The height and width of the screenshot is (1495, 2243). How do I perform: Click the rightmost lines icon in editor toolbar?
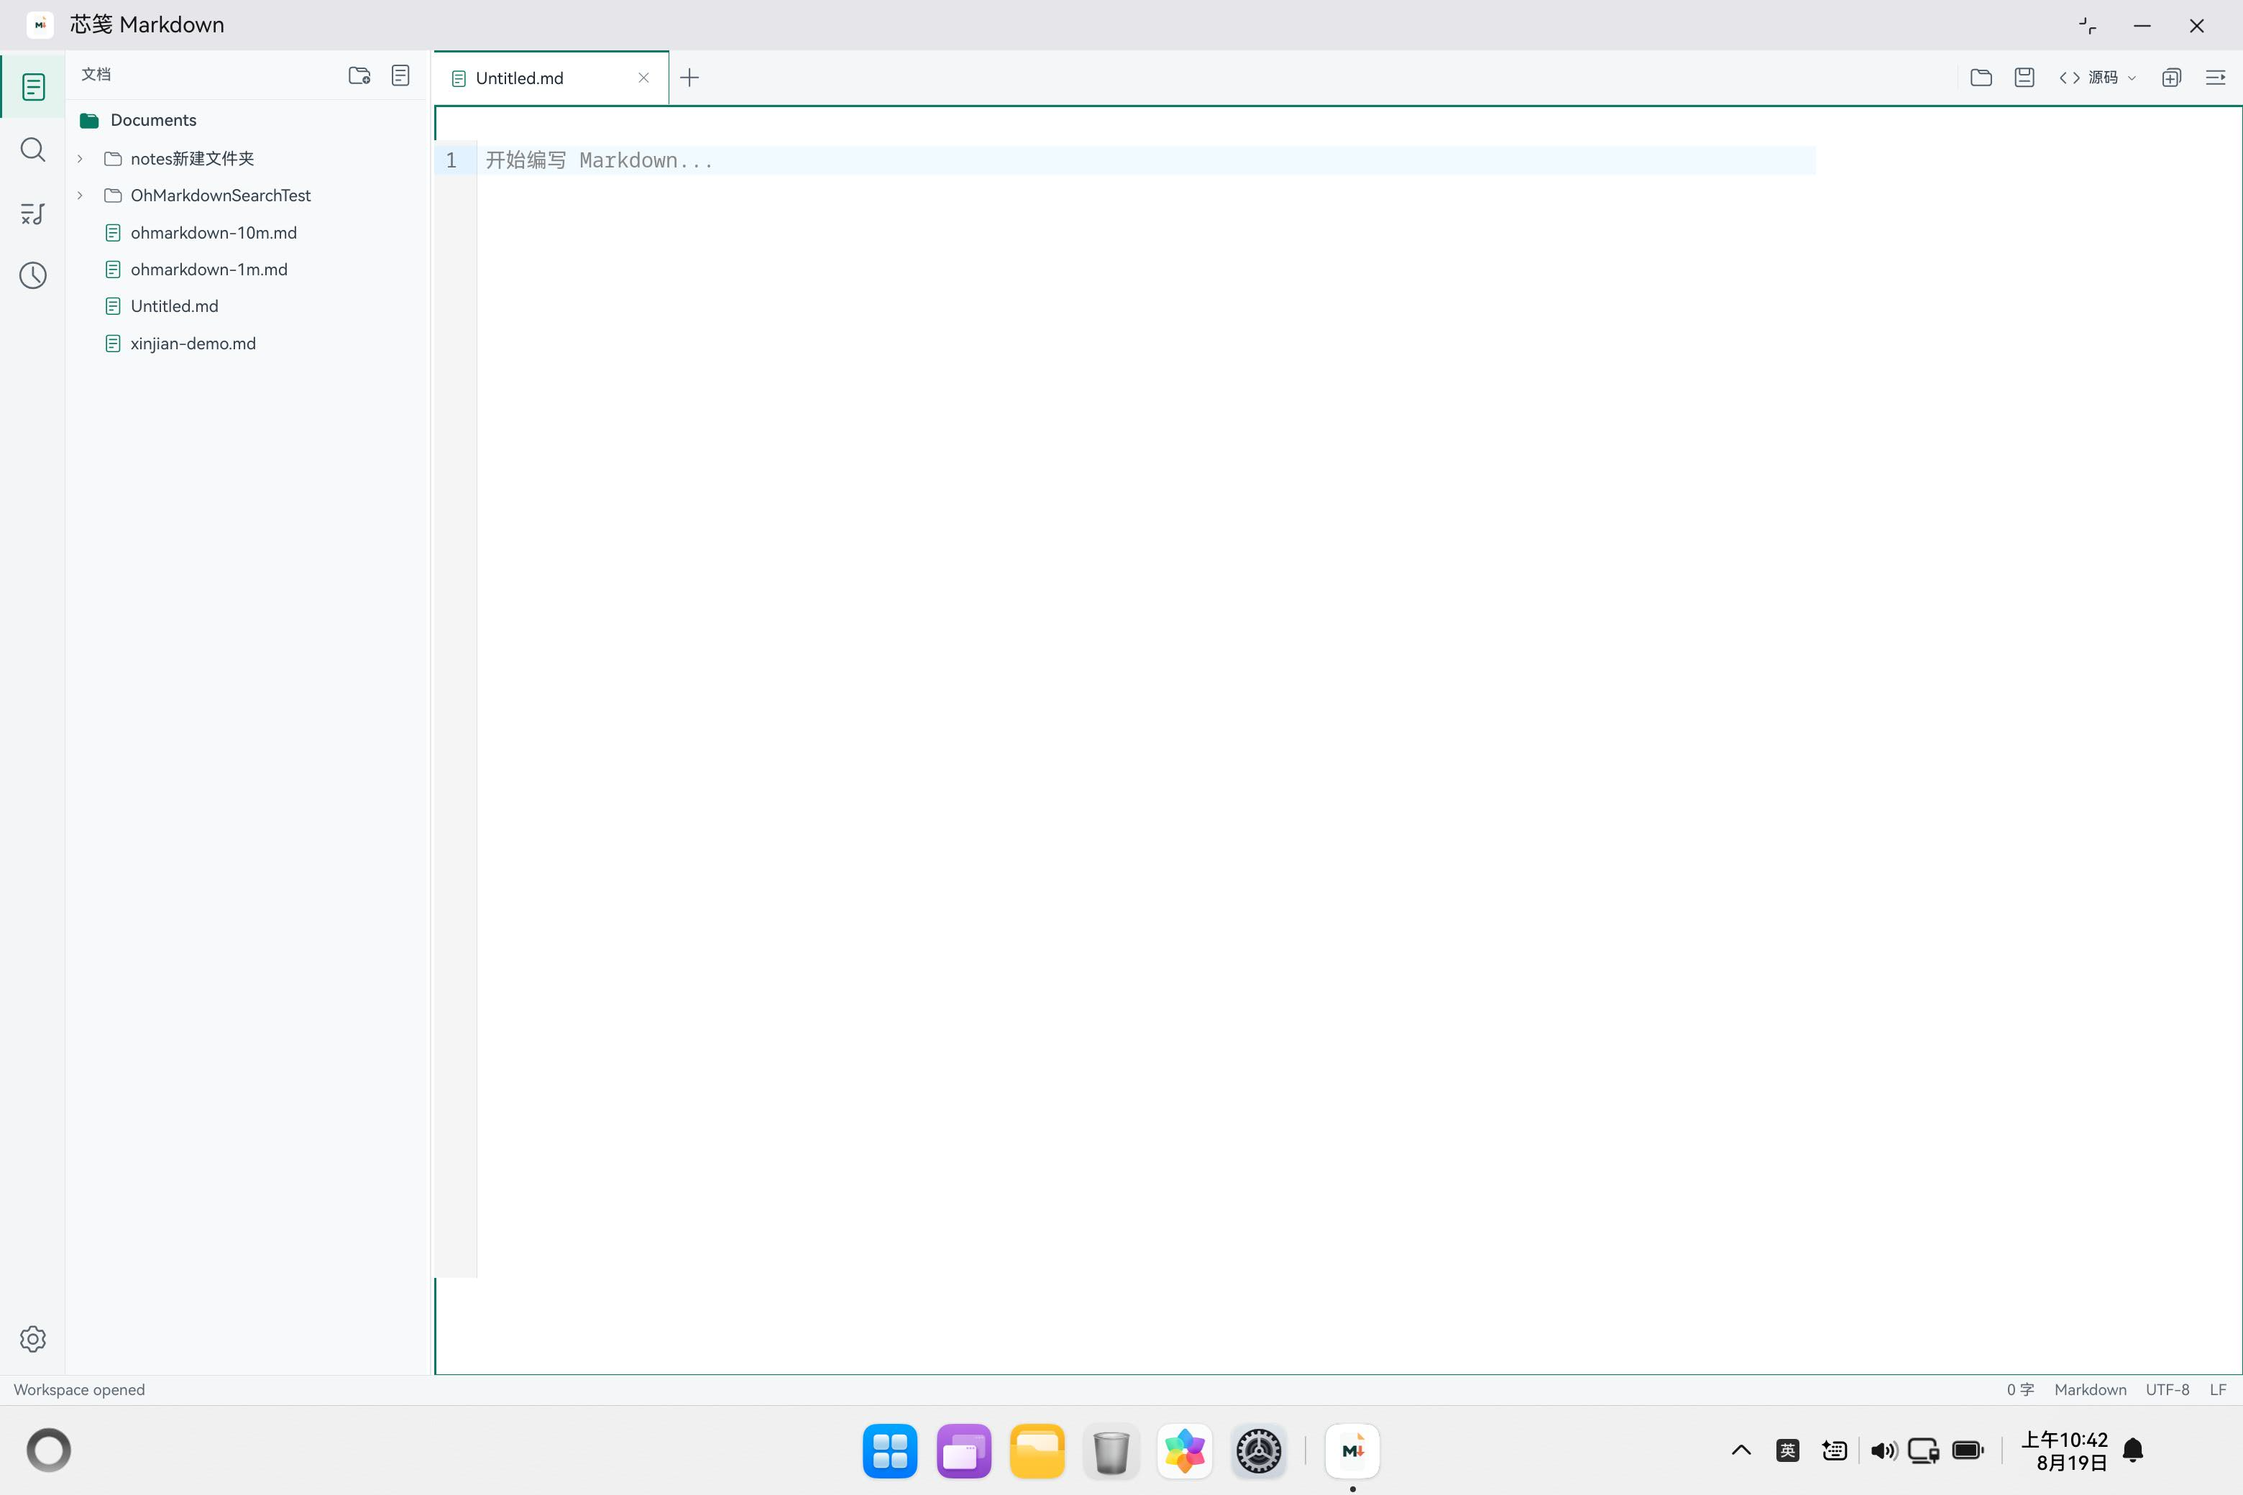coord(2216,77)
